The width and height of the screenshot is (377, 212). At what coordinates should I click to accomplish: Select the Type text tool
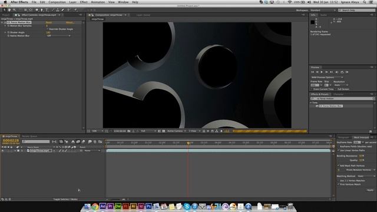click(x=47, y=10)
